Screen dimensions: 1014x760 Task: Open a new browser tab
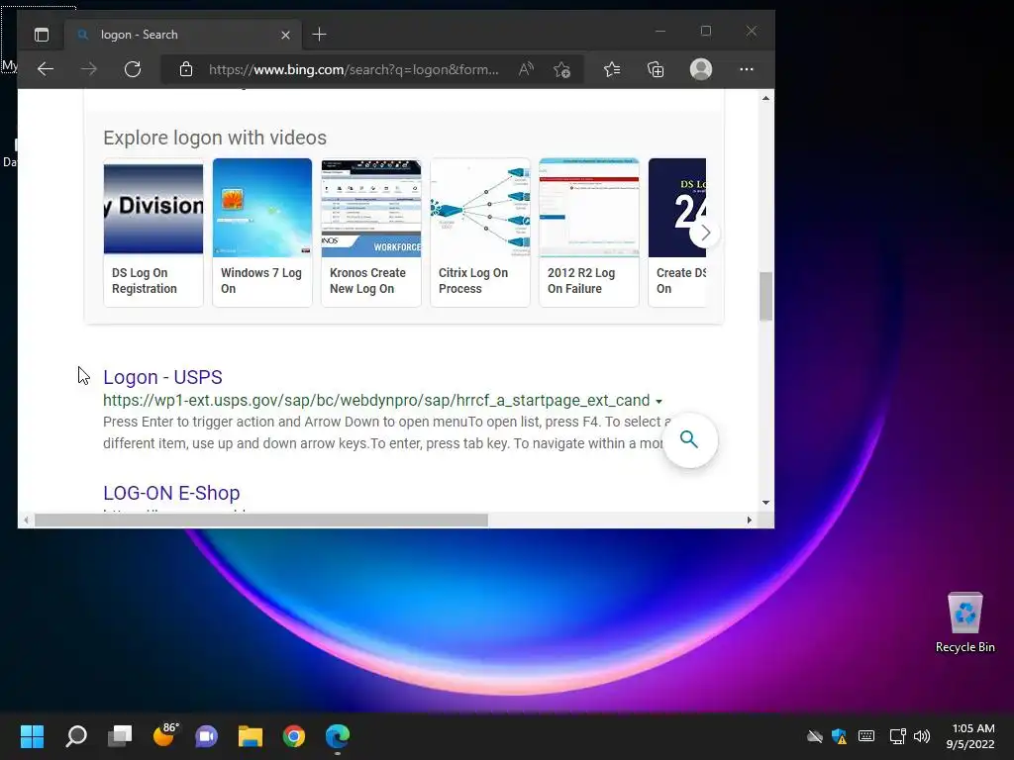(x=319, y=35)
